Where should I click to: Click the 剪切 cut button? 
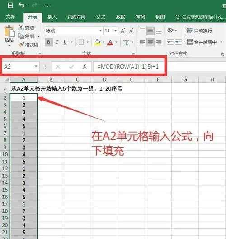point(26,28)
